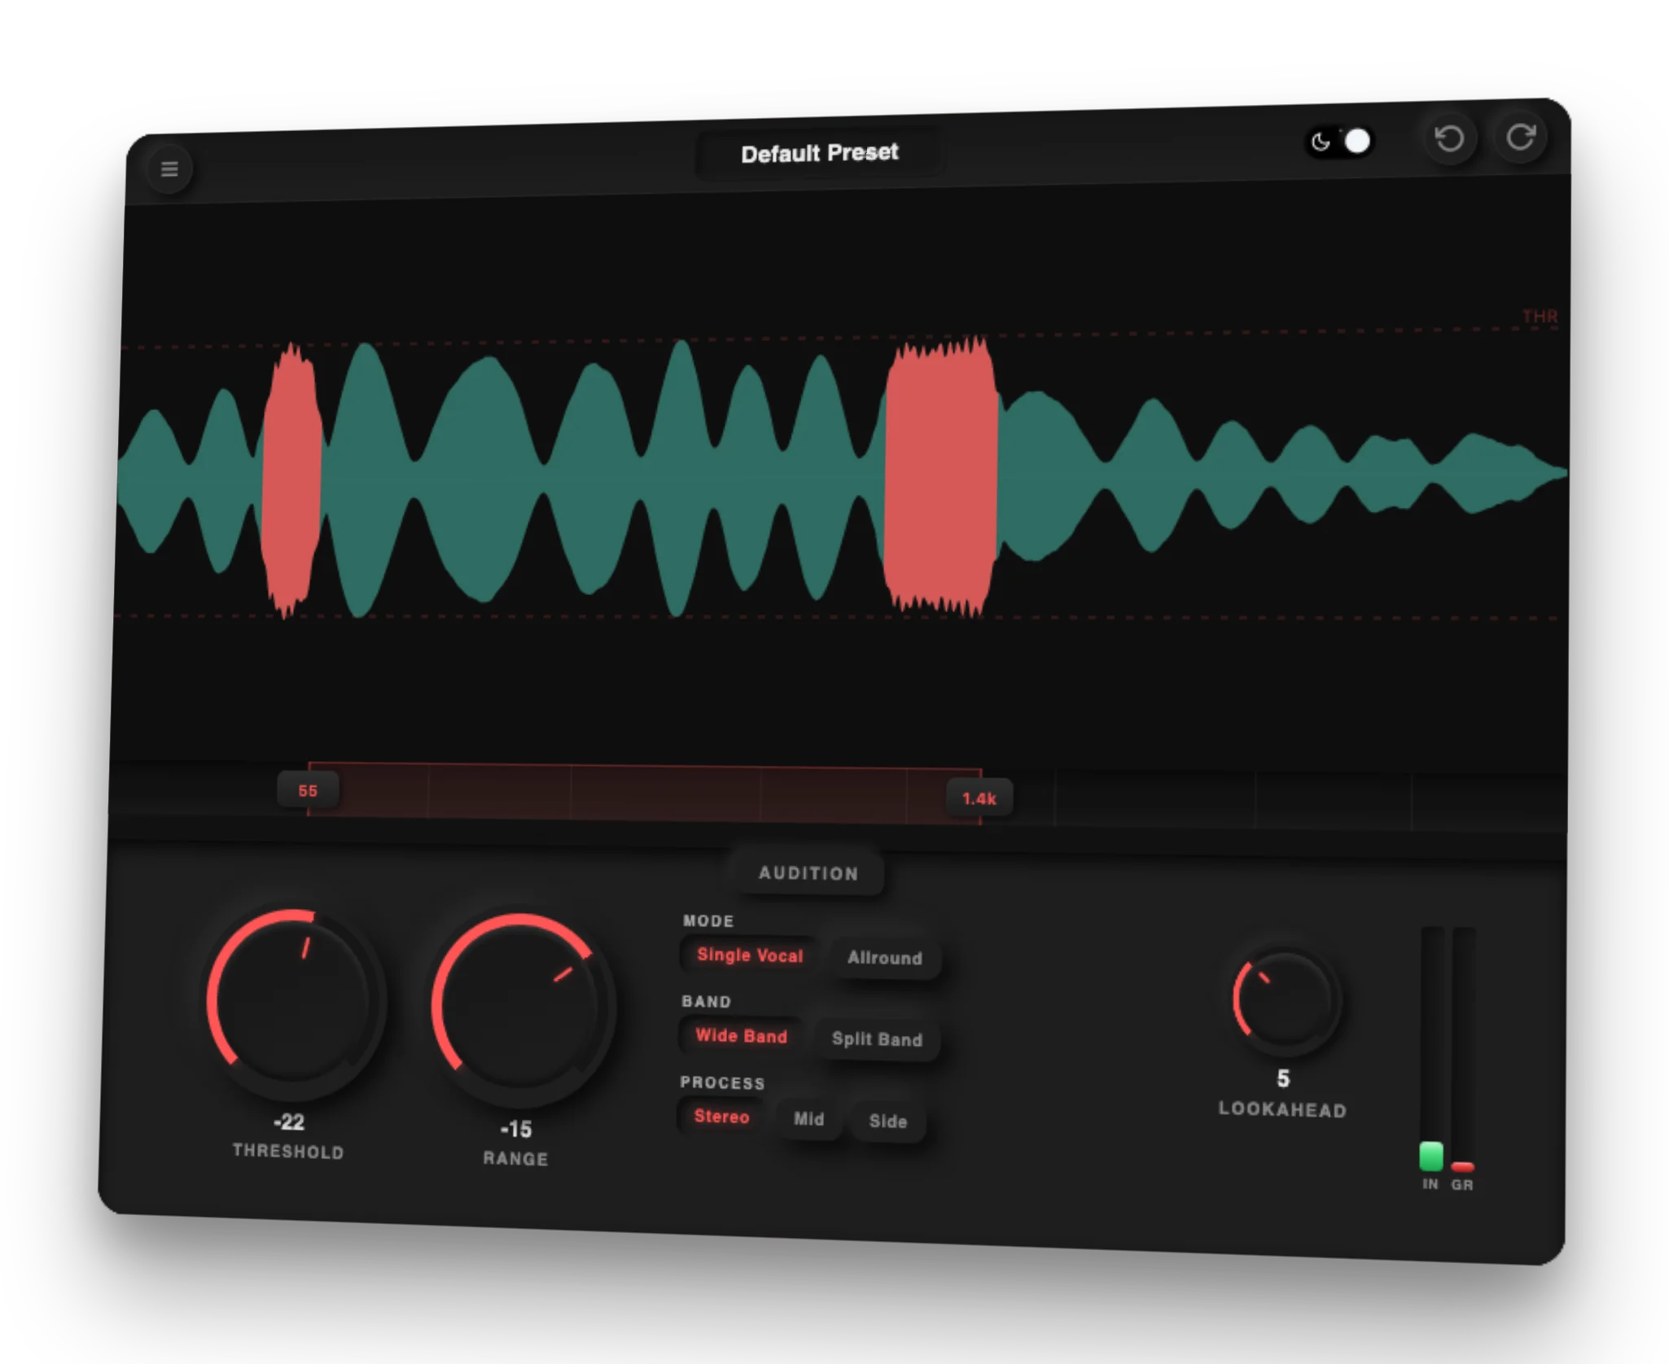Select the Side process option

pos(887,1122)
